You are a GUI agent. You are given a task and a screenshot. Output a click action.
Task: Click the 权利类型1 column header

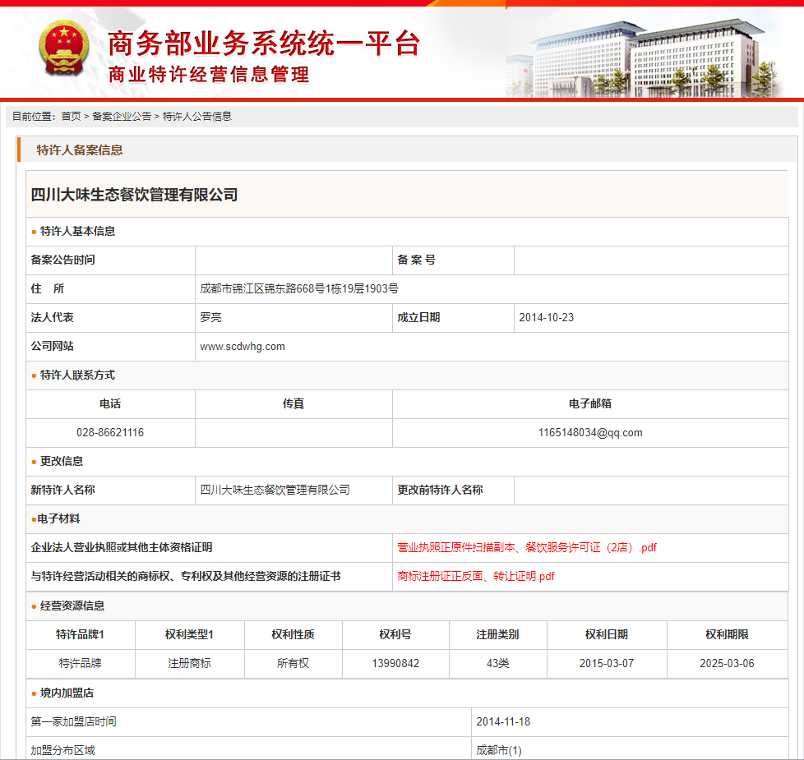[x=189, y=634]
